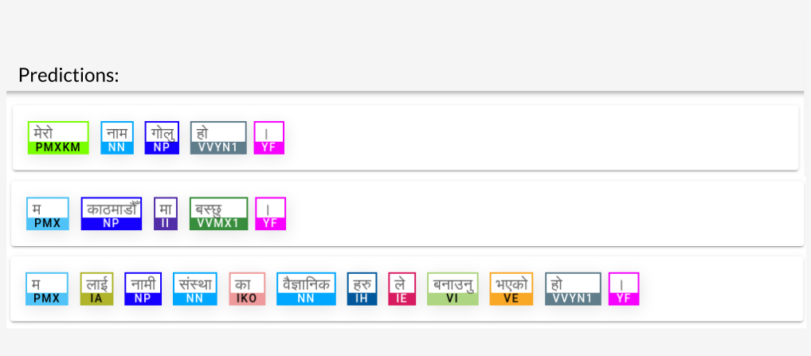Click the का token tagged IKO
Image resolution: width=811 pixels, height=356 pixels.
(x=247, y=289)
